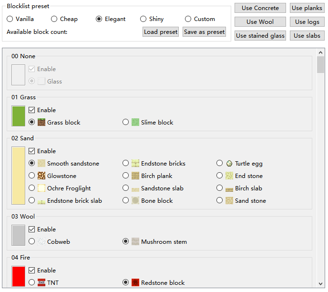Click the scroll down arrow of blocklist
The image size is (328, 292).
(x=321, y=284)
